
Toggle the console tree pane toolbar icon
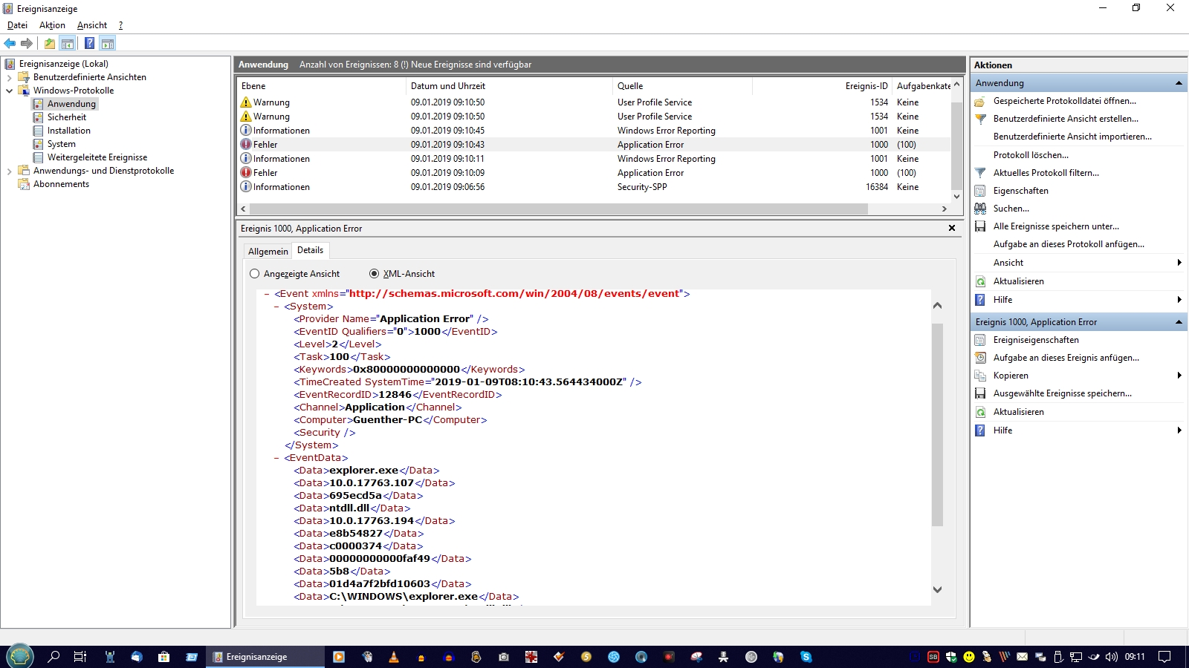pyautogui.click(x=68, y=43)
